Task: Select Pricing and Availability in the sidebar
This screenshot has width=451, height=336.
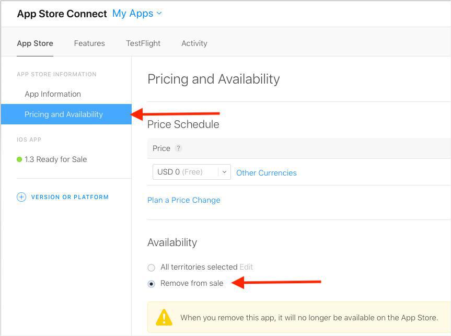Action: coord(64,114)
